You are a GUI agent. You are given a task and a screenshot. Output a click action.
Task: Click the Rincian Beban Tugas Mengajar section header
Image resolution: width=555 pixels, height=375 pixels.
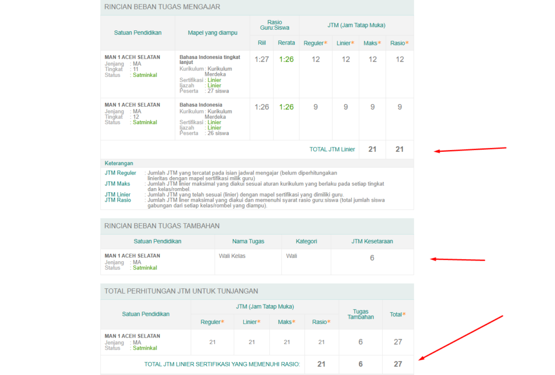click(162, 7)
